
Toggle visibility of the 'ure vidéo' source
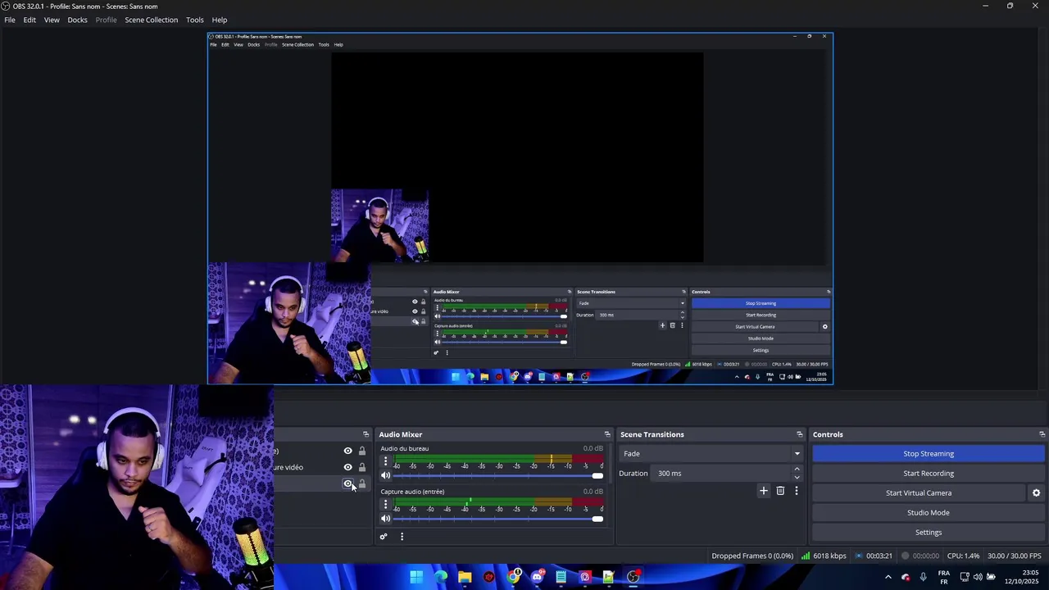[347, 468]
